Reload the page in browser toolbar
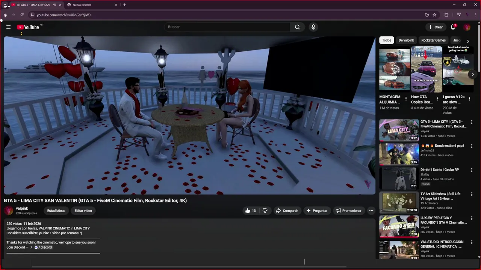The image size is (481, 270). pyautogui.click(x=22, y=15)
